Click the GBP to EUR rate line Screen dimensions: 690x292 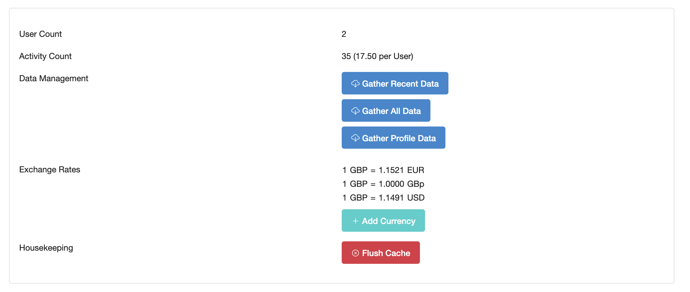pyautogui.click(x=383, y=170)
